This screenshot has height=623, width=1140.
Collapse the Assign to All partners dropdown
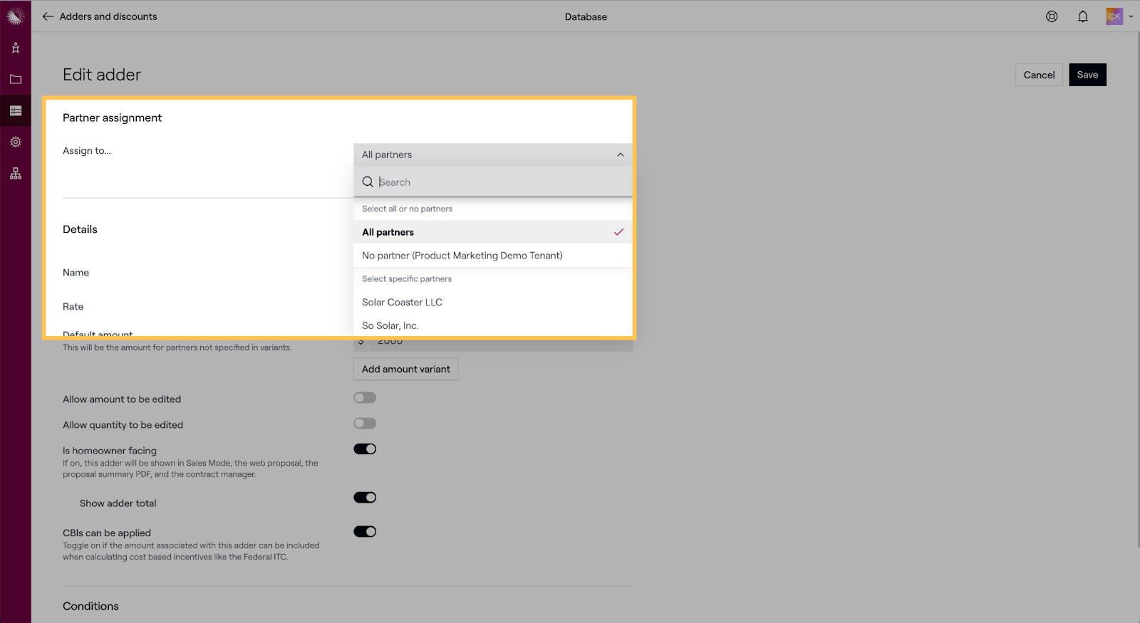click(493, 155)
